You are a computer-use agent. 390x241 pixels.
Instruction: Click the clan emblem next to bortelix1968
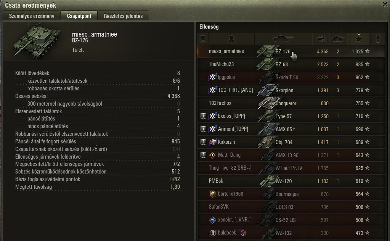point(212,194)
